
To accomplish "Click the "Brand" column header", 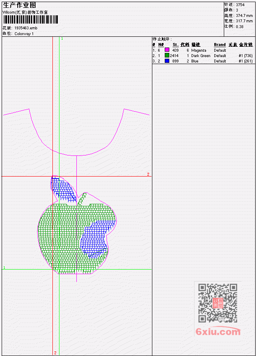I will point(220,45).
